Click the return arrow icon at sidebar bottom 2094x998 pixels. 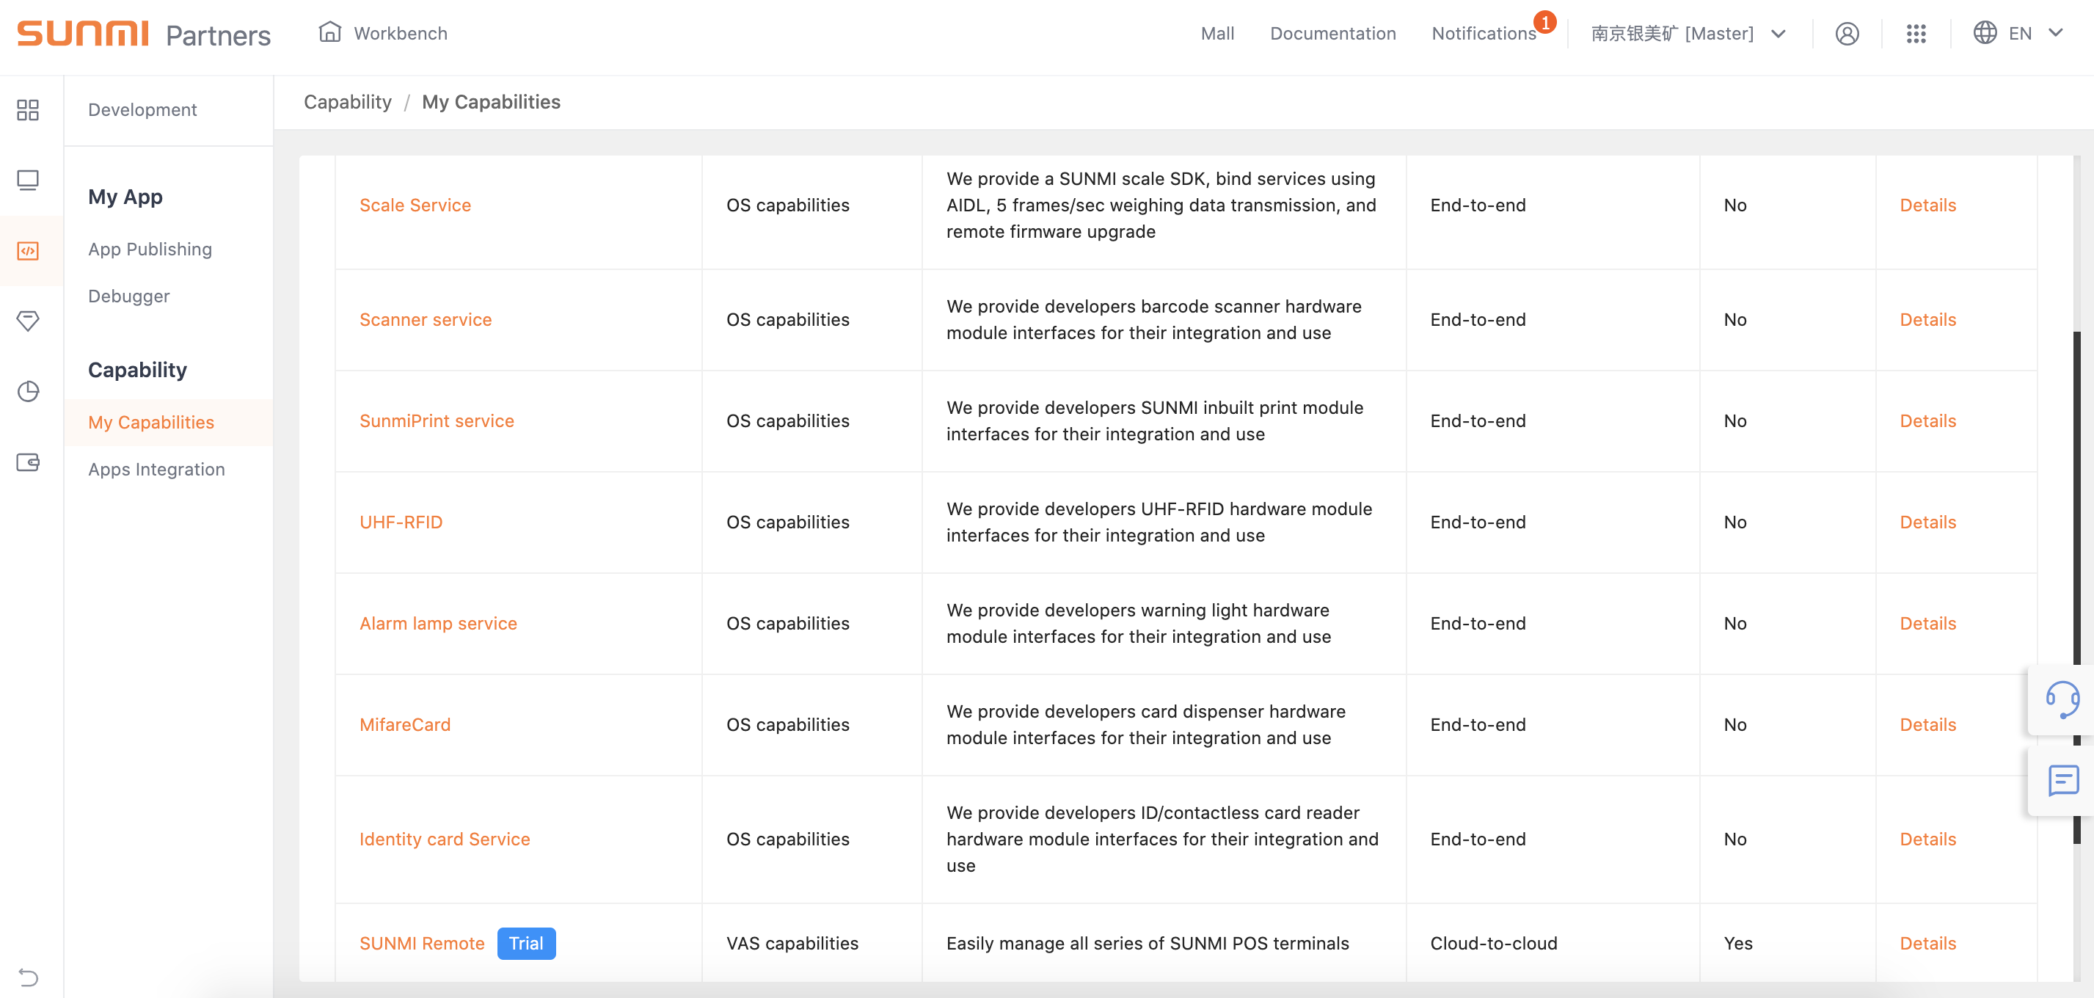point(28,977)
